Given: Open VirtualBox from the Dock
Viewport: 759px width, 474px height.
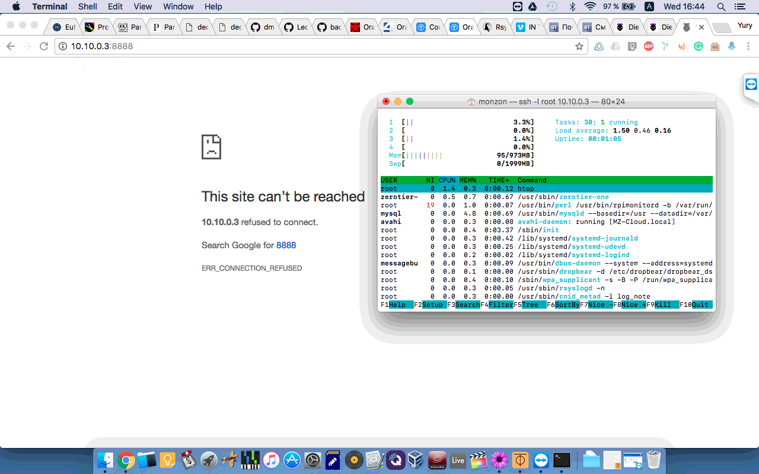Looking at the screenshot, I should tap(416, 460).
